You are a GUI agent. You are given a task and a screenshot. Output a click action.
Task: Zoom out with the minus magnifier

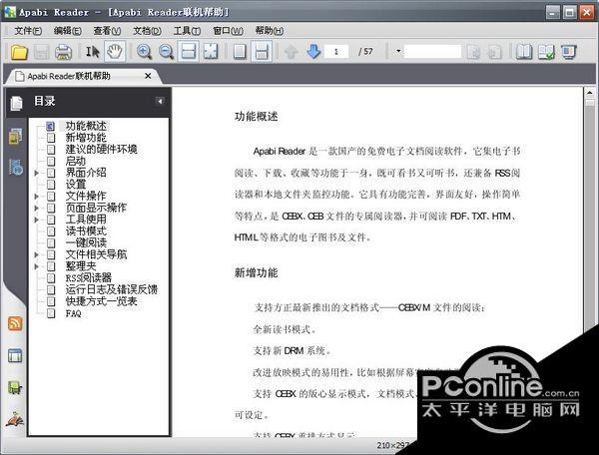pyautogui.click(x=166, y=52)
